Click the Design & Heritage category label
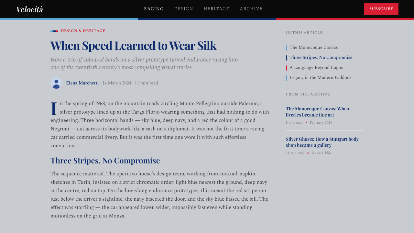The image size is (414, 233). pos(83,31)
